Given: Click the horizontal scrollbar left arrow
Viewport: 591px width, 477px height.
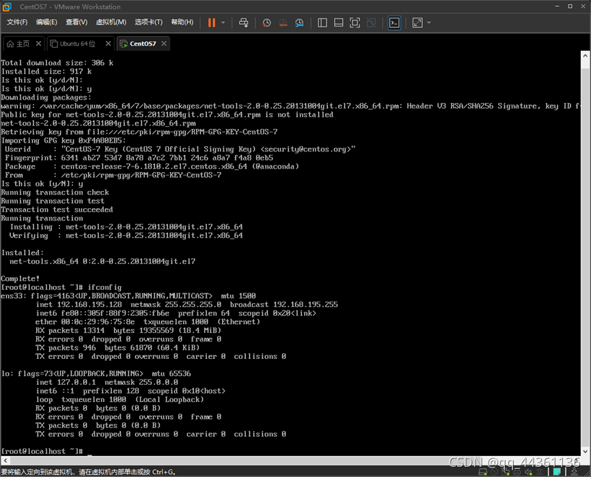Looking at the screenshot, I should [x=5, y=460].
